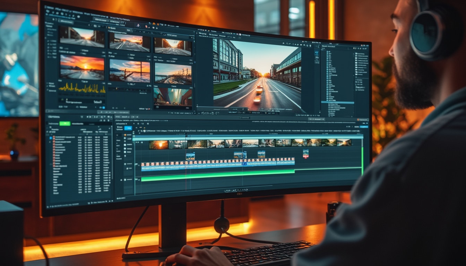
Task: Click the green button above the file list
Action: point(64,123)
